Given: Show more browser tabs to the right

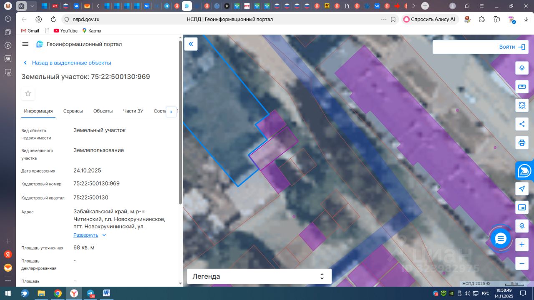Looking at the screenshot, I should tap(413, 6).
